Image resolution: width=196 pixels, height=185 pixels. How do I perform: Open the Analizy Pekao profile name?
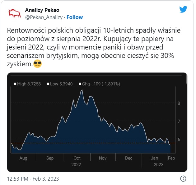[x=42, y=10]
